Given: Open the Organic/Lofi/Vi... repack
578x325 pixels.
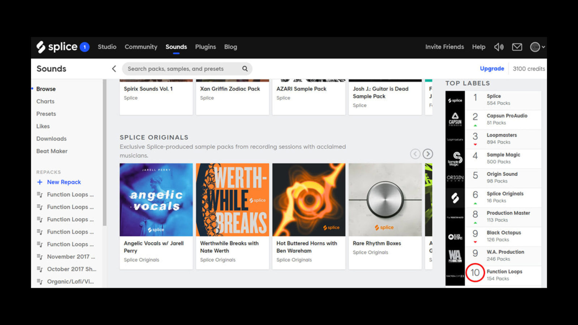Looking at the screenshot, I should 70,282.
